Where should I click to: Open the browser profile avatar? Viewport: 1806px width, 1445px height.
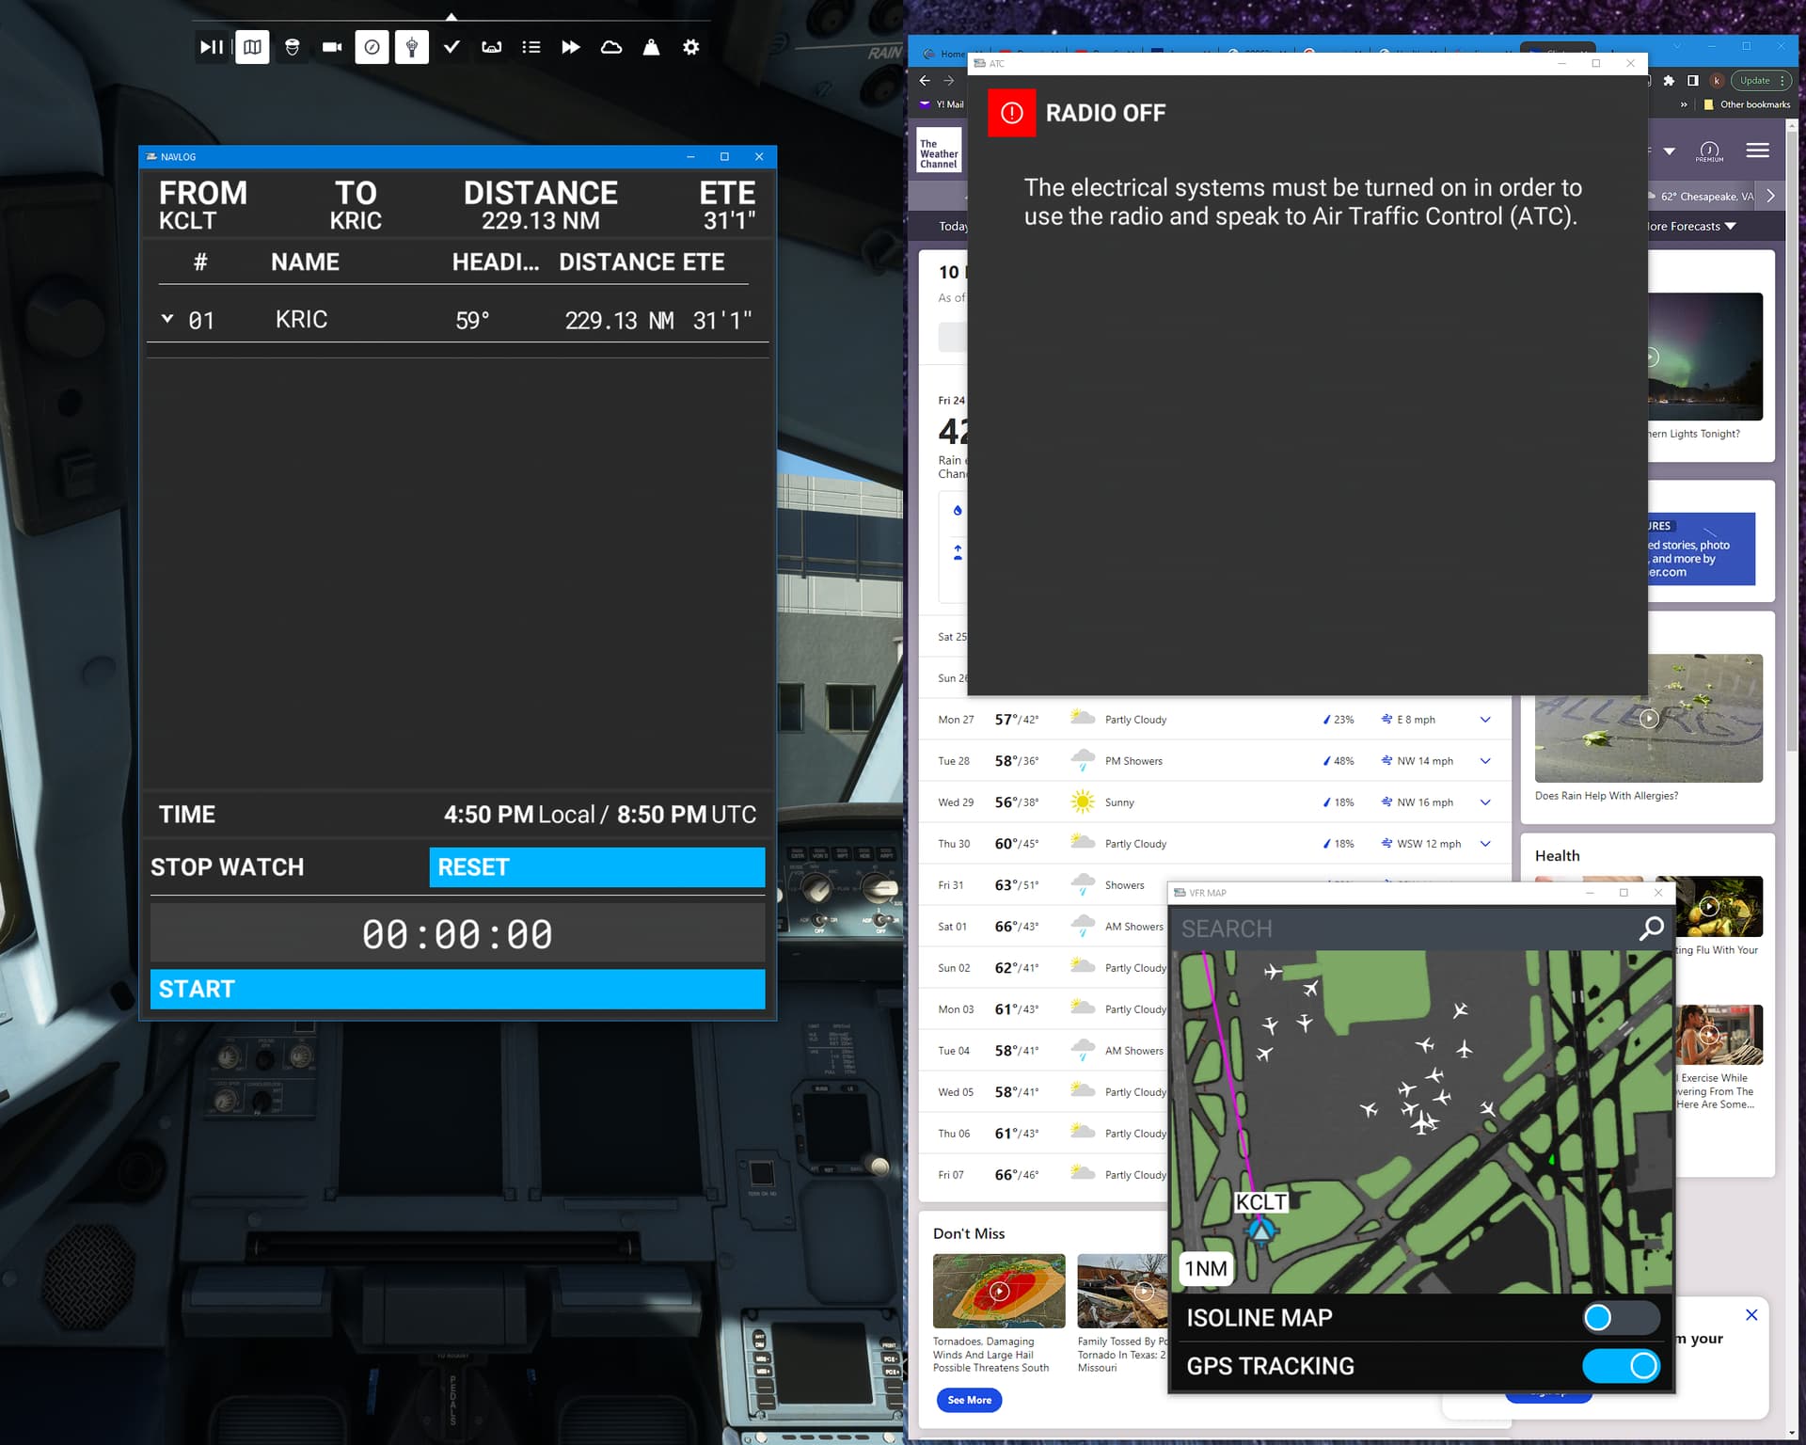point(1717,81)
